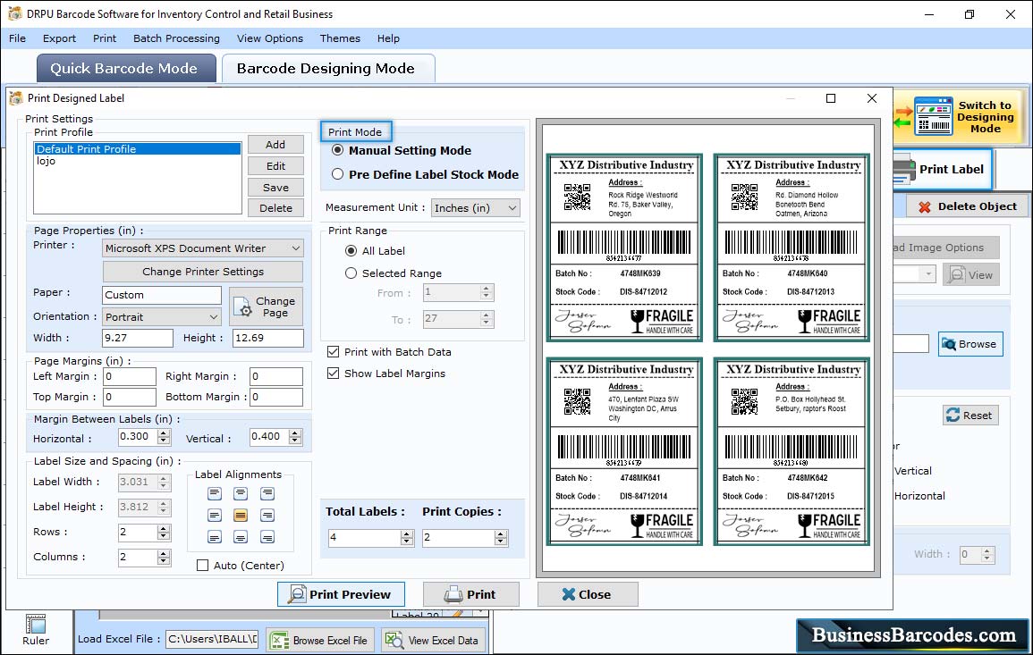Image resolution: width=1033 pixels, height=655 pixels.
Task: Adjust the Columns spinner
Action: pos(164,557)
